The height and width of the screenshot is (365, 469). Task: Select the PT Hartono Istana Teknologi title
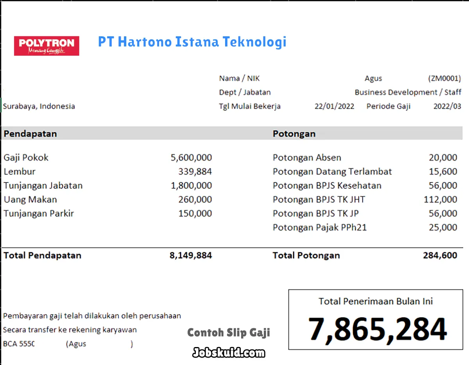[x=192, y=42]
